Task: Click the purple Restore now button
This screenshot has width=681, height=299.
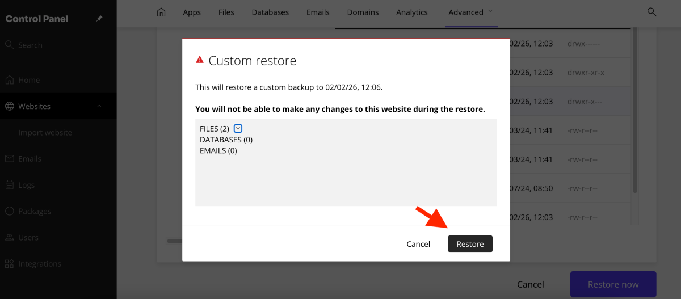Action: point(613,284)
